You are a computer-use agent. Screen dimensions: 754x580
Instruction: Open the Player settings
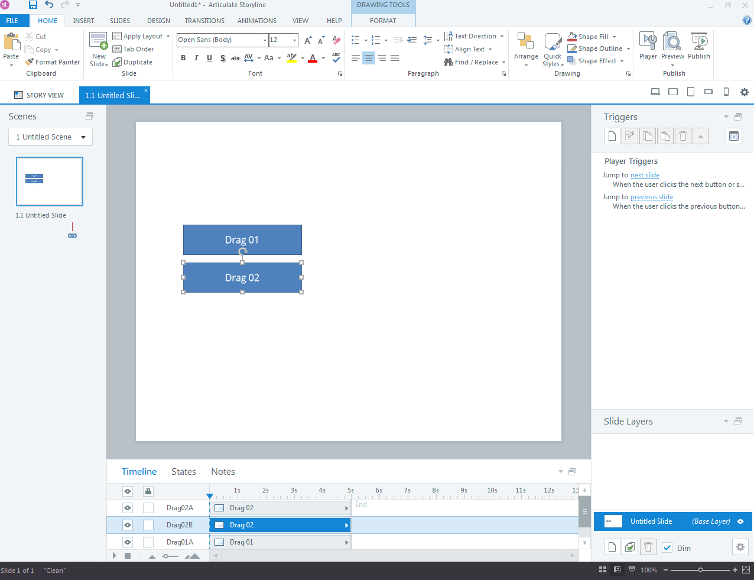[648, 46]
